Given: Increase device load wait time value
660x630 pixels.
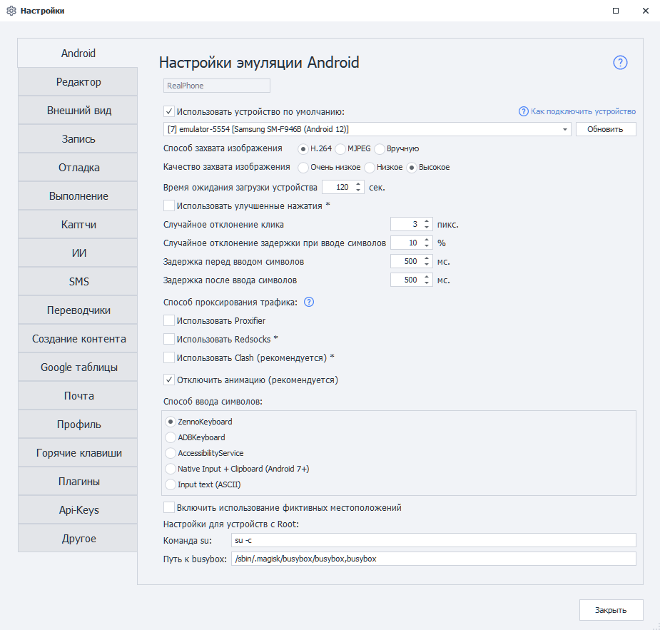Looking at the screenshot, I should 358,184.
